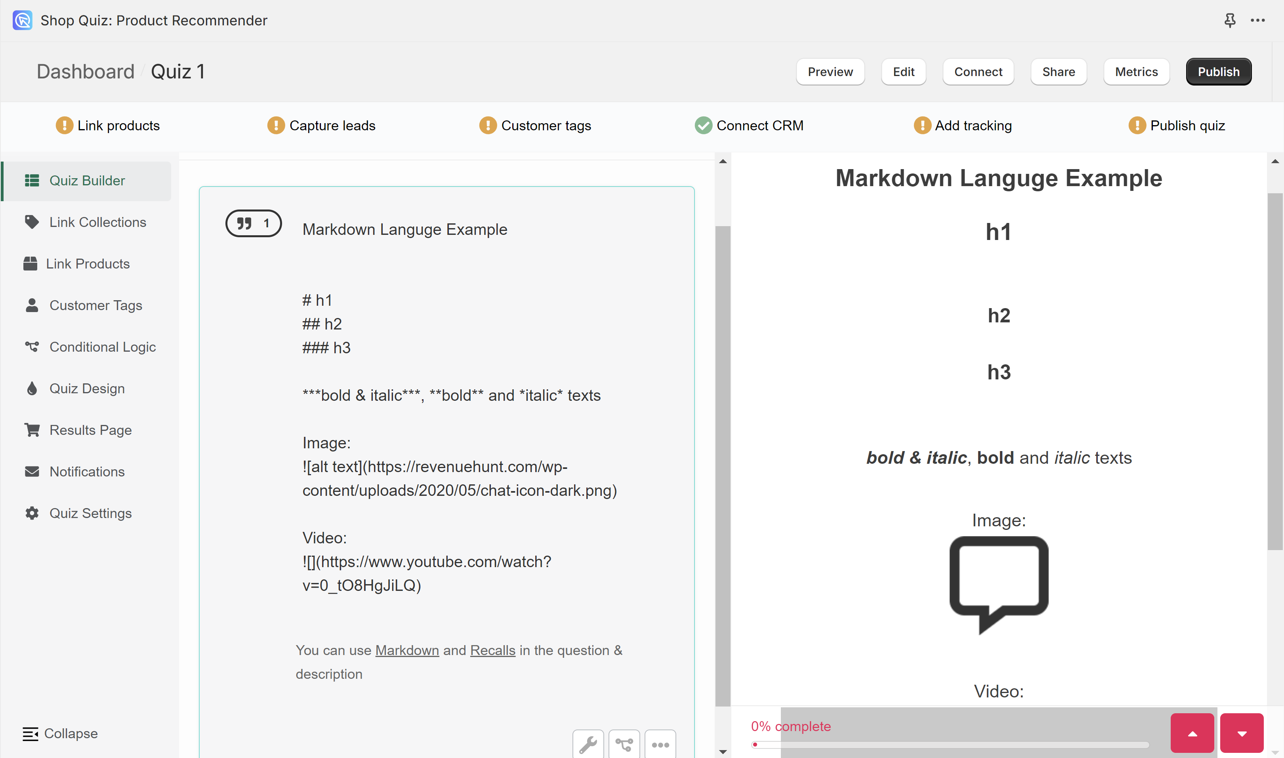
Task: Open the Quiz Builder menu item
Action: (87, 181)
